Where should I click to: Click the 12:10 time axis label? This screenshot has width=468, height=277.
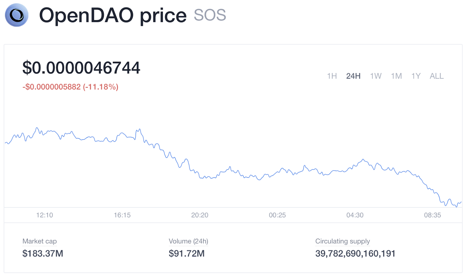tap(44, 215)
